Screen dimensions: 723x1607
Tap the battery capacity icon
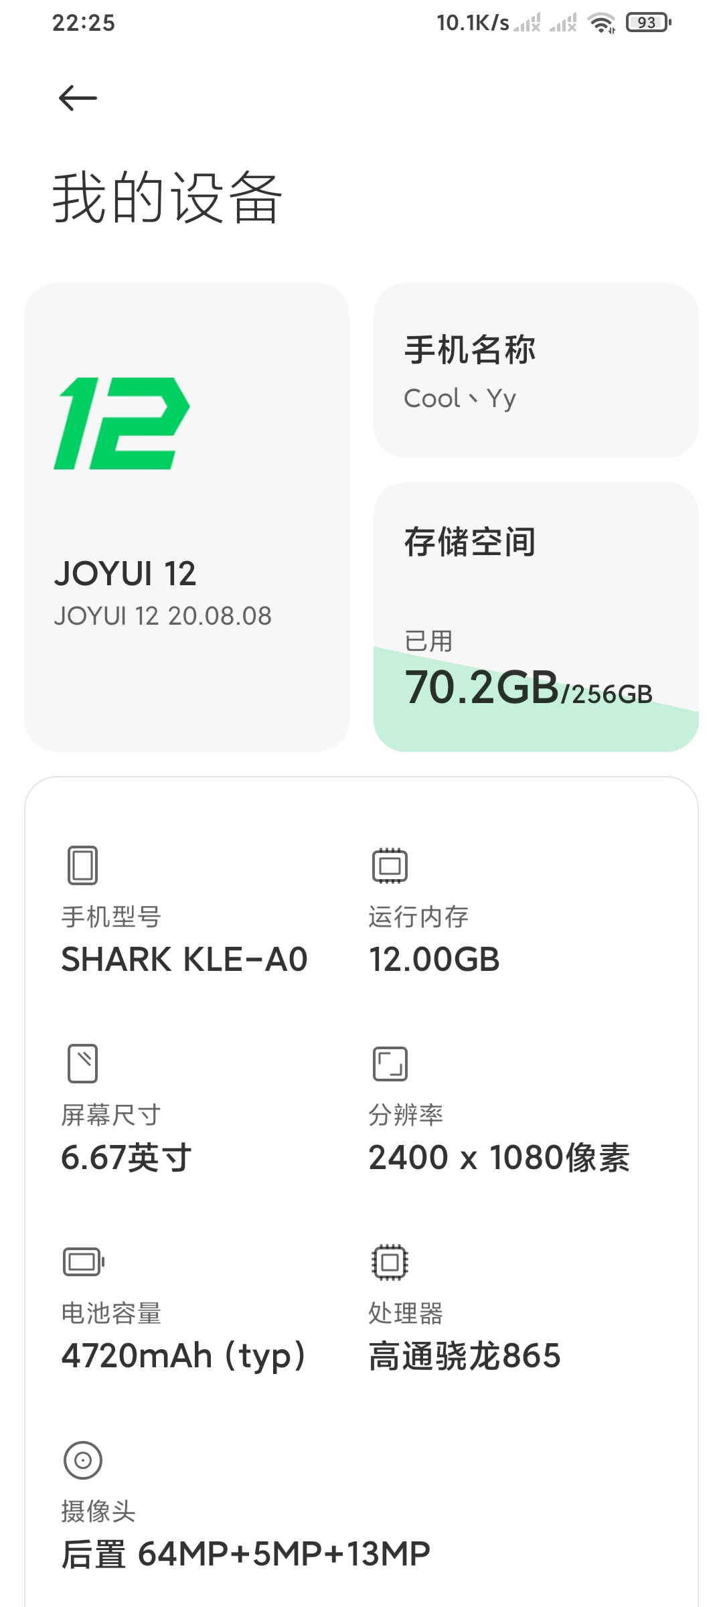(x=84, y=1261)
